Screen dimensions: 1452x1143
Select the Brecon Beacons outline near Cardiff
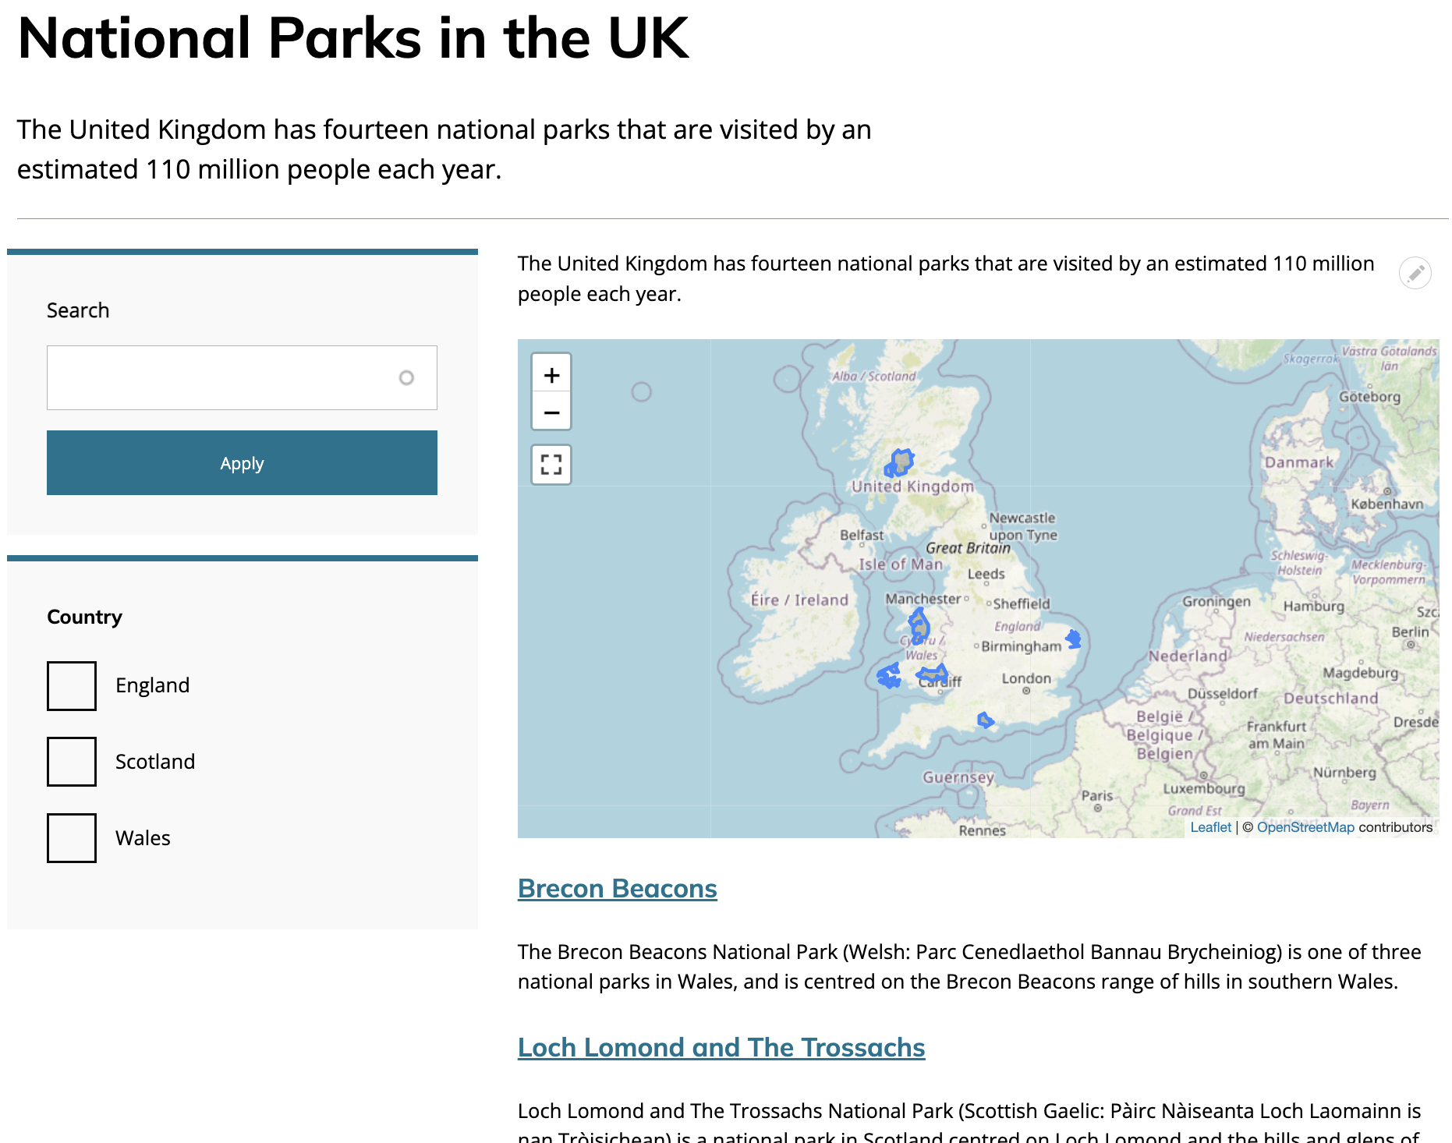933,673
